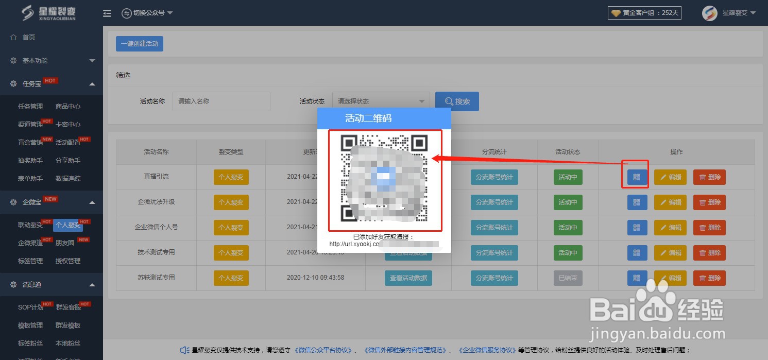
Task: Click the 黄金客户组 252天 badge
Action: [x=644, y=13]
